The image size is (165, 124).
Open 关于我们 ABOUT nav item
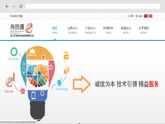tap(144, 30)
